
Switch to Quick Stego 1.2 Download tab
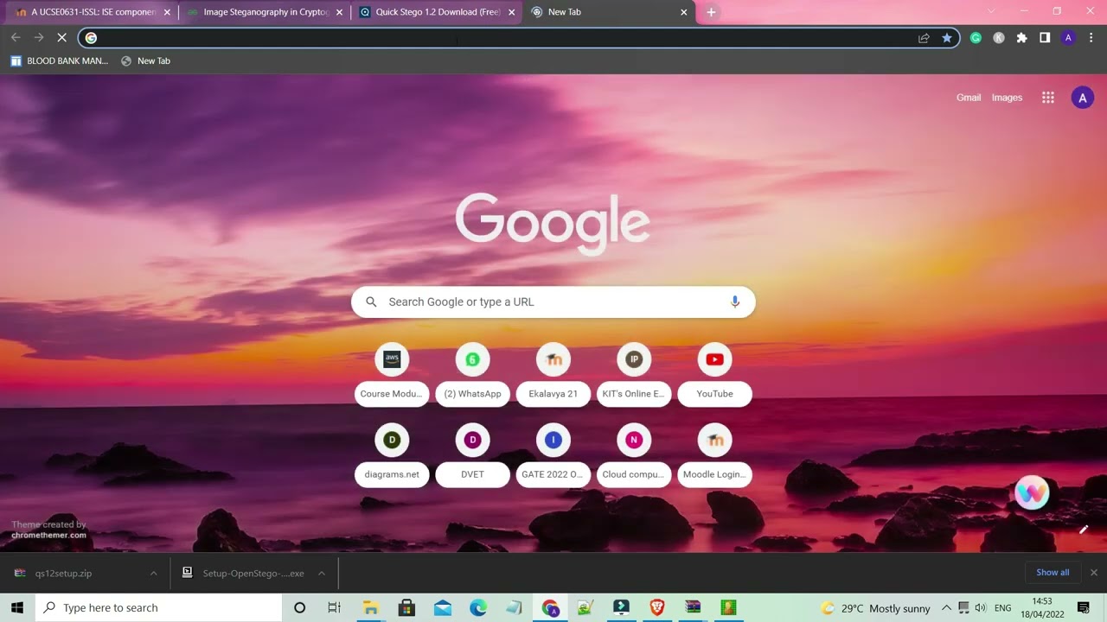(x=437, y=12)
